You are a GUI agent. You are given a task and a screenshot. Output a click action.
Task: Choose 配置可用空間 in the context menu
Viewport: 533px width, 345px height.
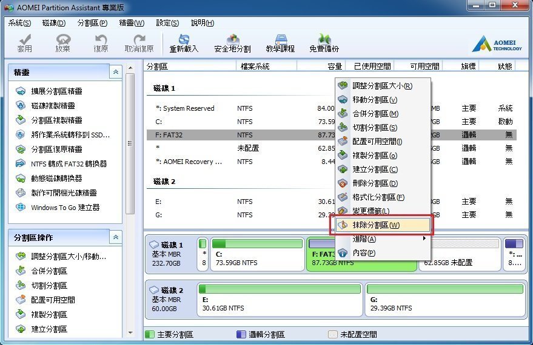pyautogui.click(x=383, y=142)
